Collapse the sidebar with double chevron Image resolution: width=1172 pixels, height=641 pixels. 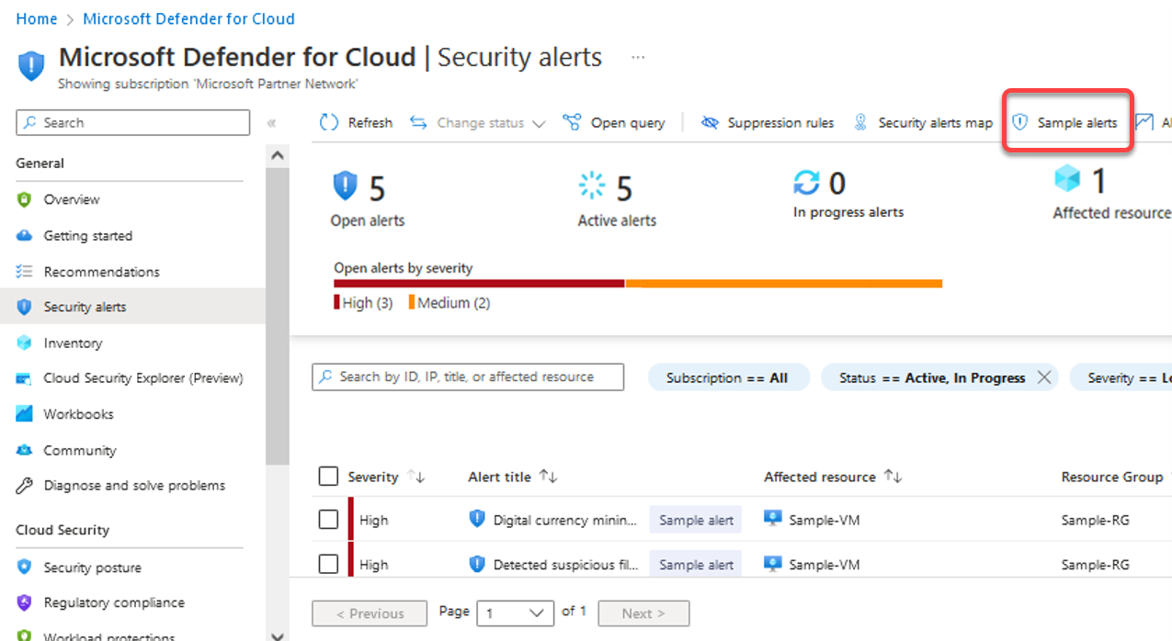(272, 123)
